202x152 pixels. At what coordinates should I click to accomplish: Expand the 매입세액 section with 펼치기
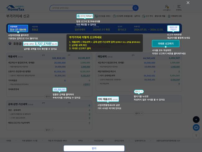139,91
